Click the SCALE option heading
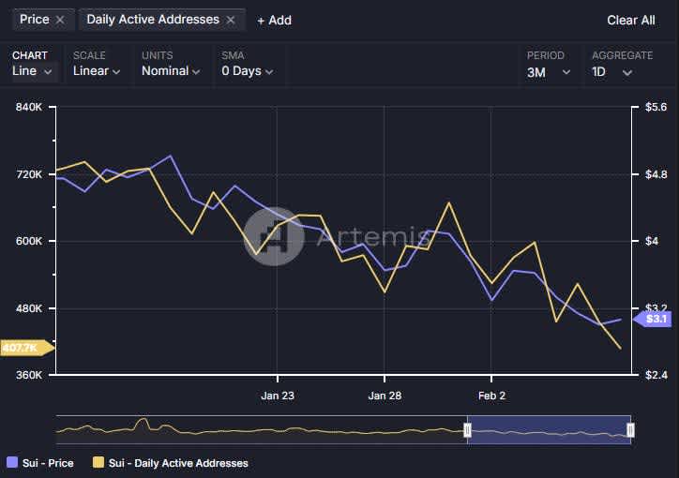The image size is (679, 478). pyautogui.click(x=89, y=55)
